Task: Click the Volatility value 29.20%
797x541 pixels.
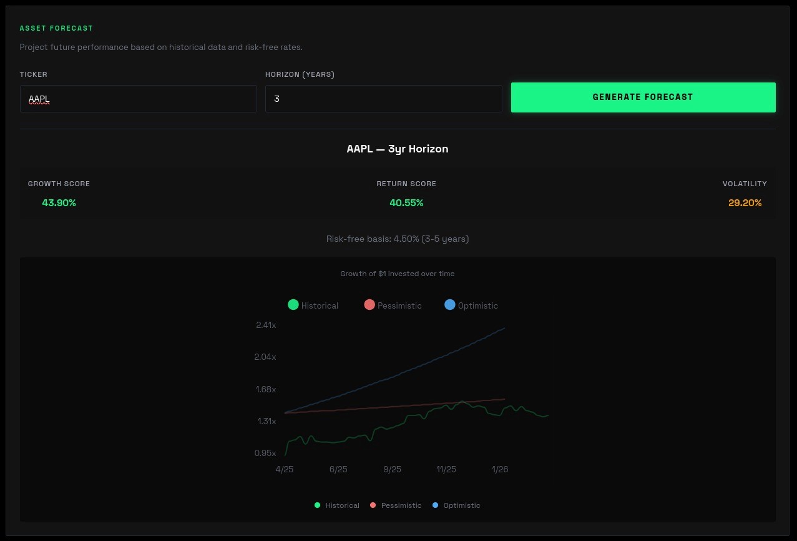Action: 745,203
